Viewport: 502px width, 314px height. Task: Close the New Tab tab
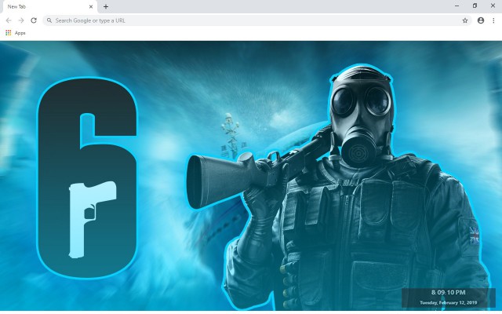tap(91, 6)
